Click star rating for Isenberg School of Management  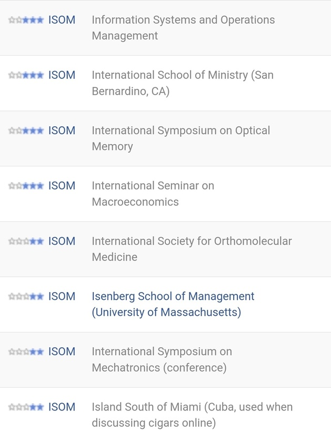pyautogui.click(x=26, y=297)
